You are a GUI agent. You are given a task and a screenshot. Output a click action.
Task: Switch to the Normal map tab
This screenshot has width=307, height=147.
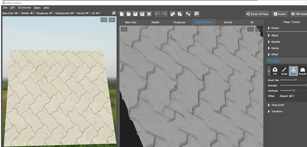coord(228,22)
